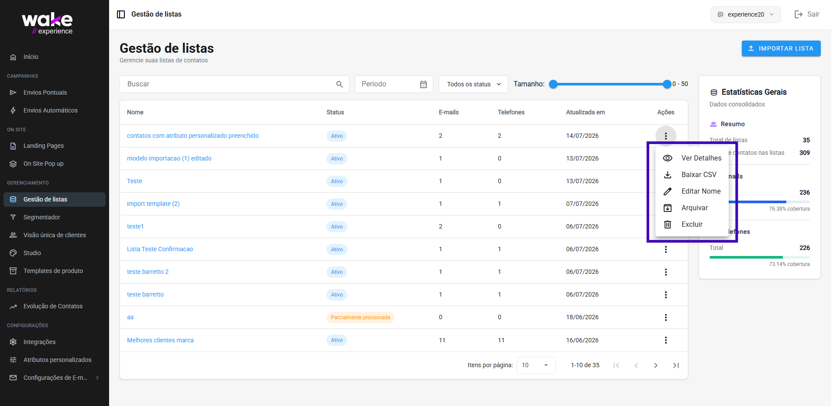Open the 'teste barretto 2' list link
This screenshot has width=833, height=406.
(x=148, y=272)
